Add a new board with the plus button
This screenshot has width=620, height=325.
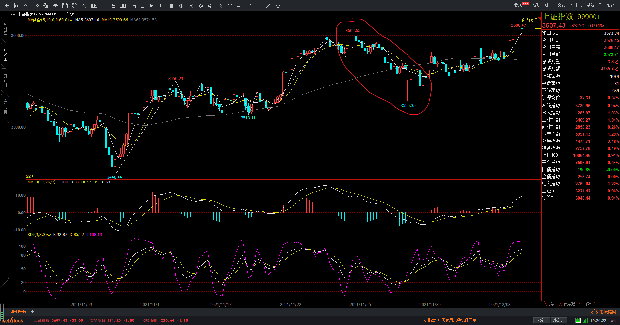(x=33, y=312)
